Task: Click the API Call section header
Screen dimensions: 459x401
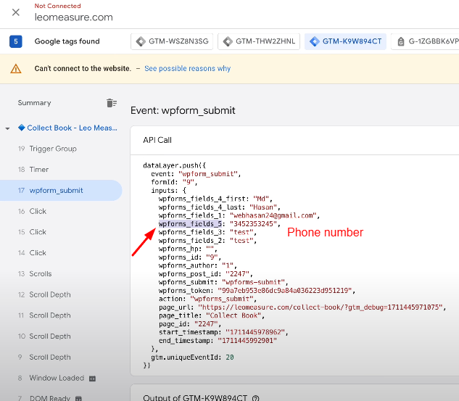Action: point(157,140)
